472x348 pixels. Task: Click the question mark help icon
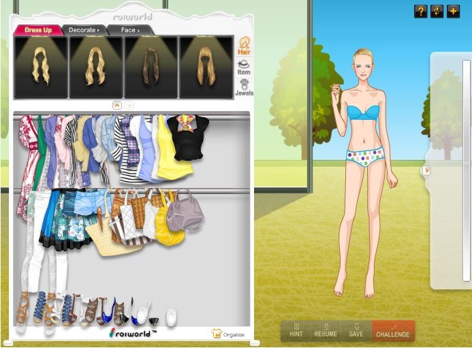pyautogui.click(x=420, y=12)
